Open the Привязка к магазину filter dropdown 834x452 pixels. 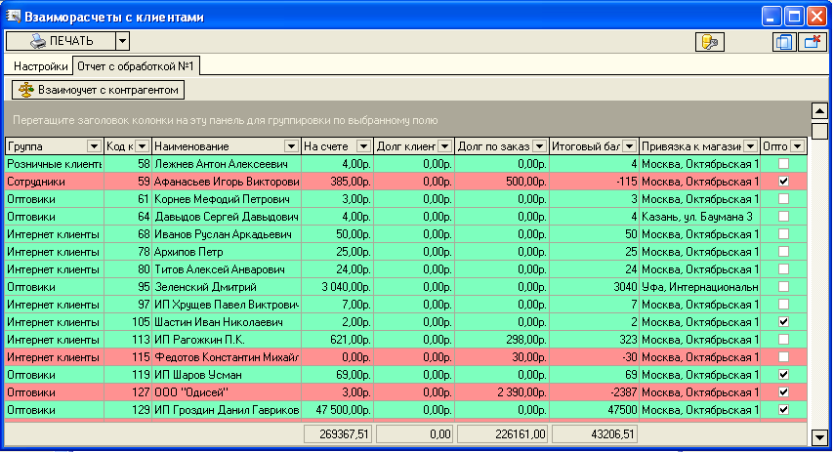click(750, 146)
